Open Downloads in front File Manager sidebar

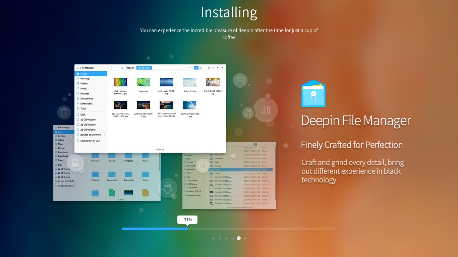(91, 104)
